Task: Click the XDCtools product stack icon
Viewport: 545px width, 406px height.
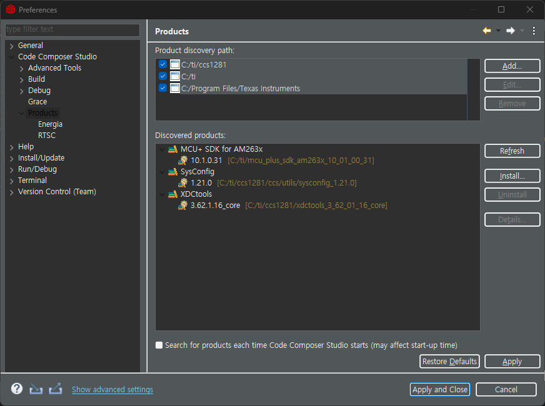Action: (x=172, y=194)
